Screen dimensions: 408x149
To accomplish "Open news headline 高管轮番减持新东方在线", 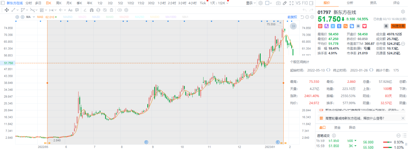I will click(354, 118).
